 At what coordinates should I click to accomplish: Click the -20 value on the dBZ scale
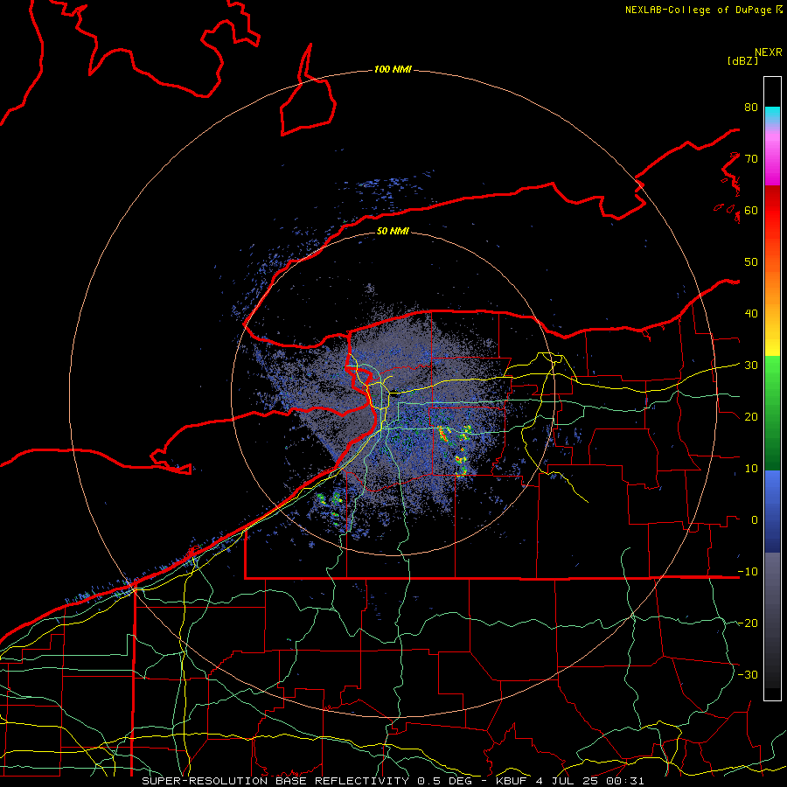pos(748,623)
